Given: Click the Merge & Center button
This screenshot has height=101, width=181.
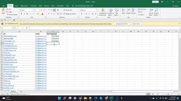Looking at the screenshot, I should click(x=70, y=14).
